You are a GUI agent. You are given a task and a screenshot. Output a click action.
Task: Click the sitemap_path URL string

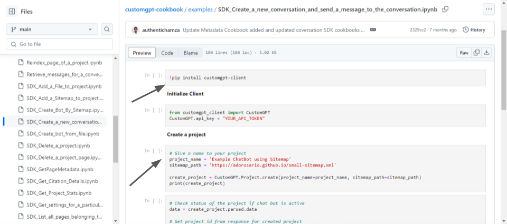(x=273, y=165)
